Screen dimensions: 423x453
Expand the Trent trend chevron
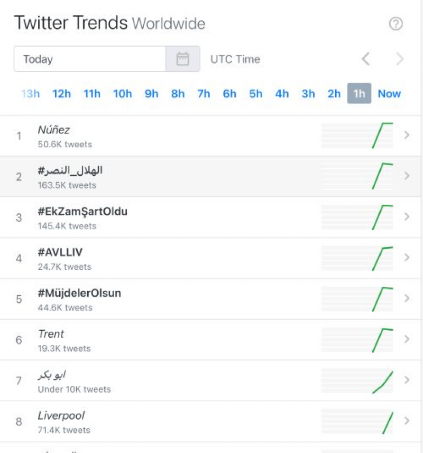pos(407,339)
